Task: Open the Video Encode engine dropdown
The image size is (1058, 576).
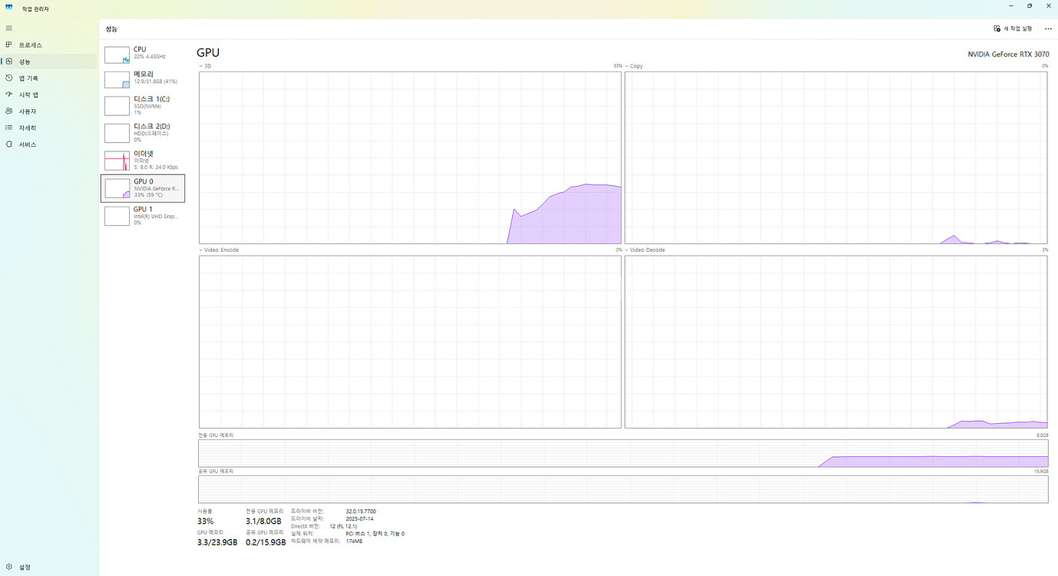Action: [x=219, y=250]
